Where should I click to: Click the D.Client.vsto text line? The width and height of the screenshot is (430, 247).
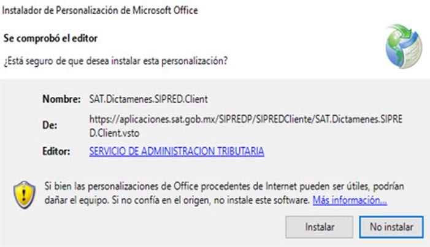114,133
